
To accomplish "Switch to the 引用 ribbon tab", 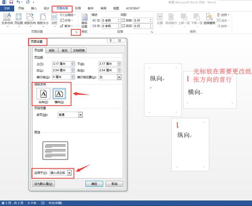I will coord(78,8).
